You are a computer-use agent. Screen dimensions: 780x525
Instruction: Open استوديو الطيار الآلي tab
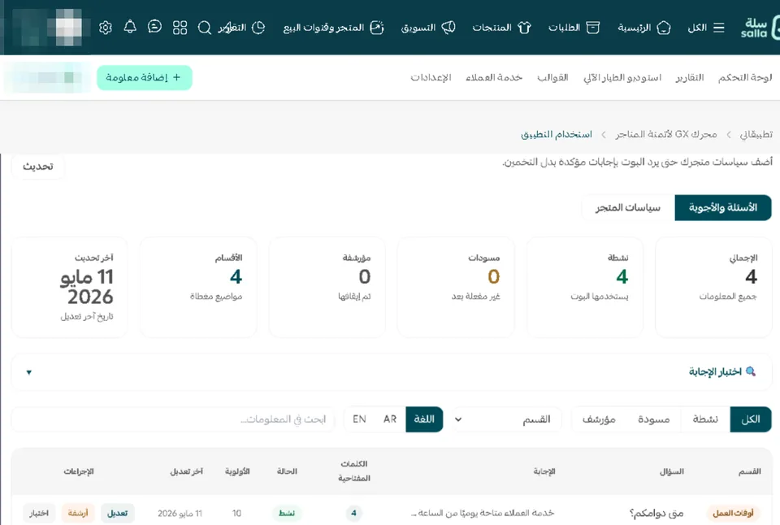click(622, 78)
